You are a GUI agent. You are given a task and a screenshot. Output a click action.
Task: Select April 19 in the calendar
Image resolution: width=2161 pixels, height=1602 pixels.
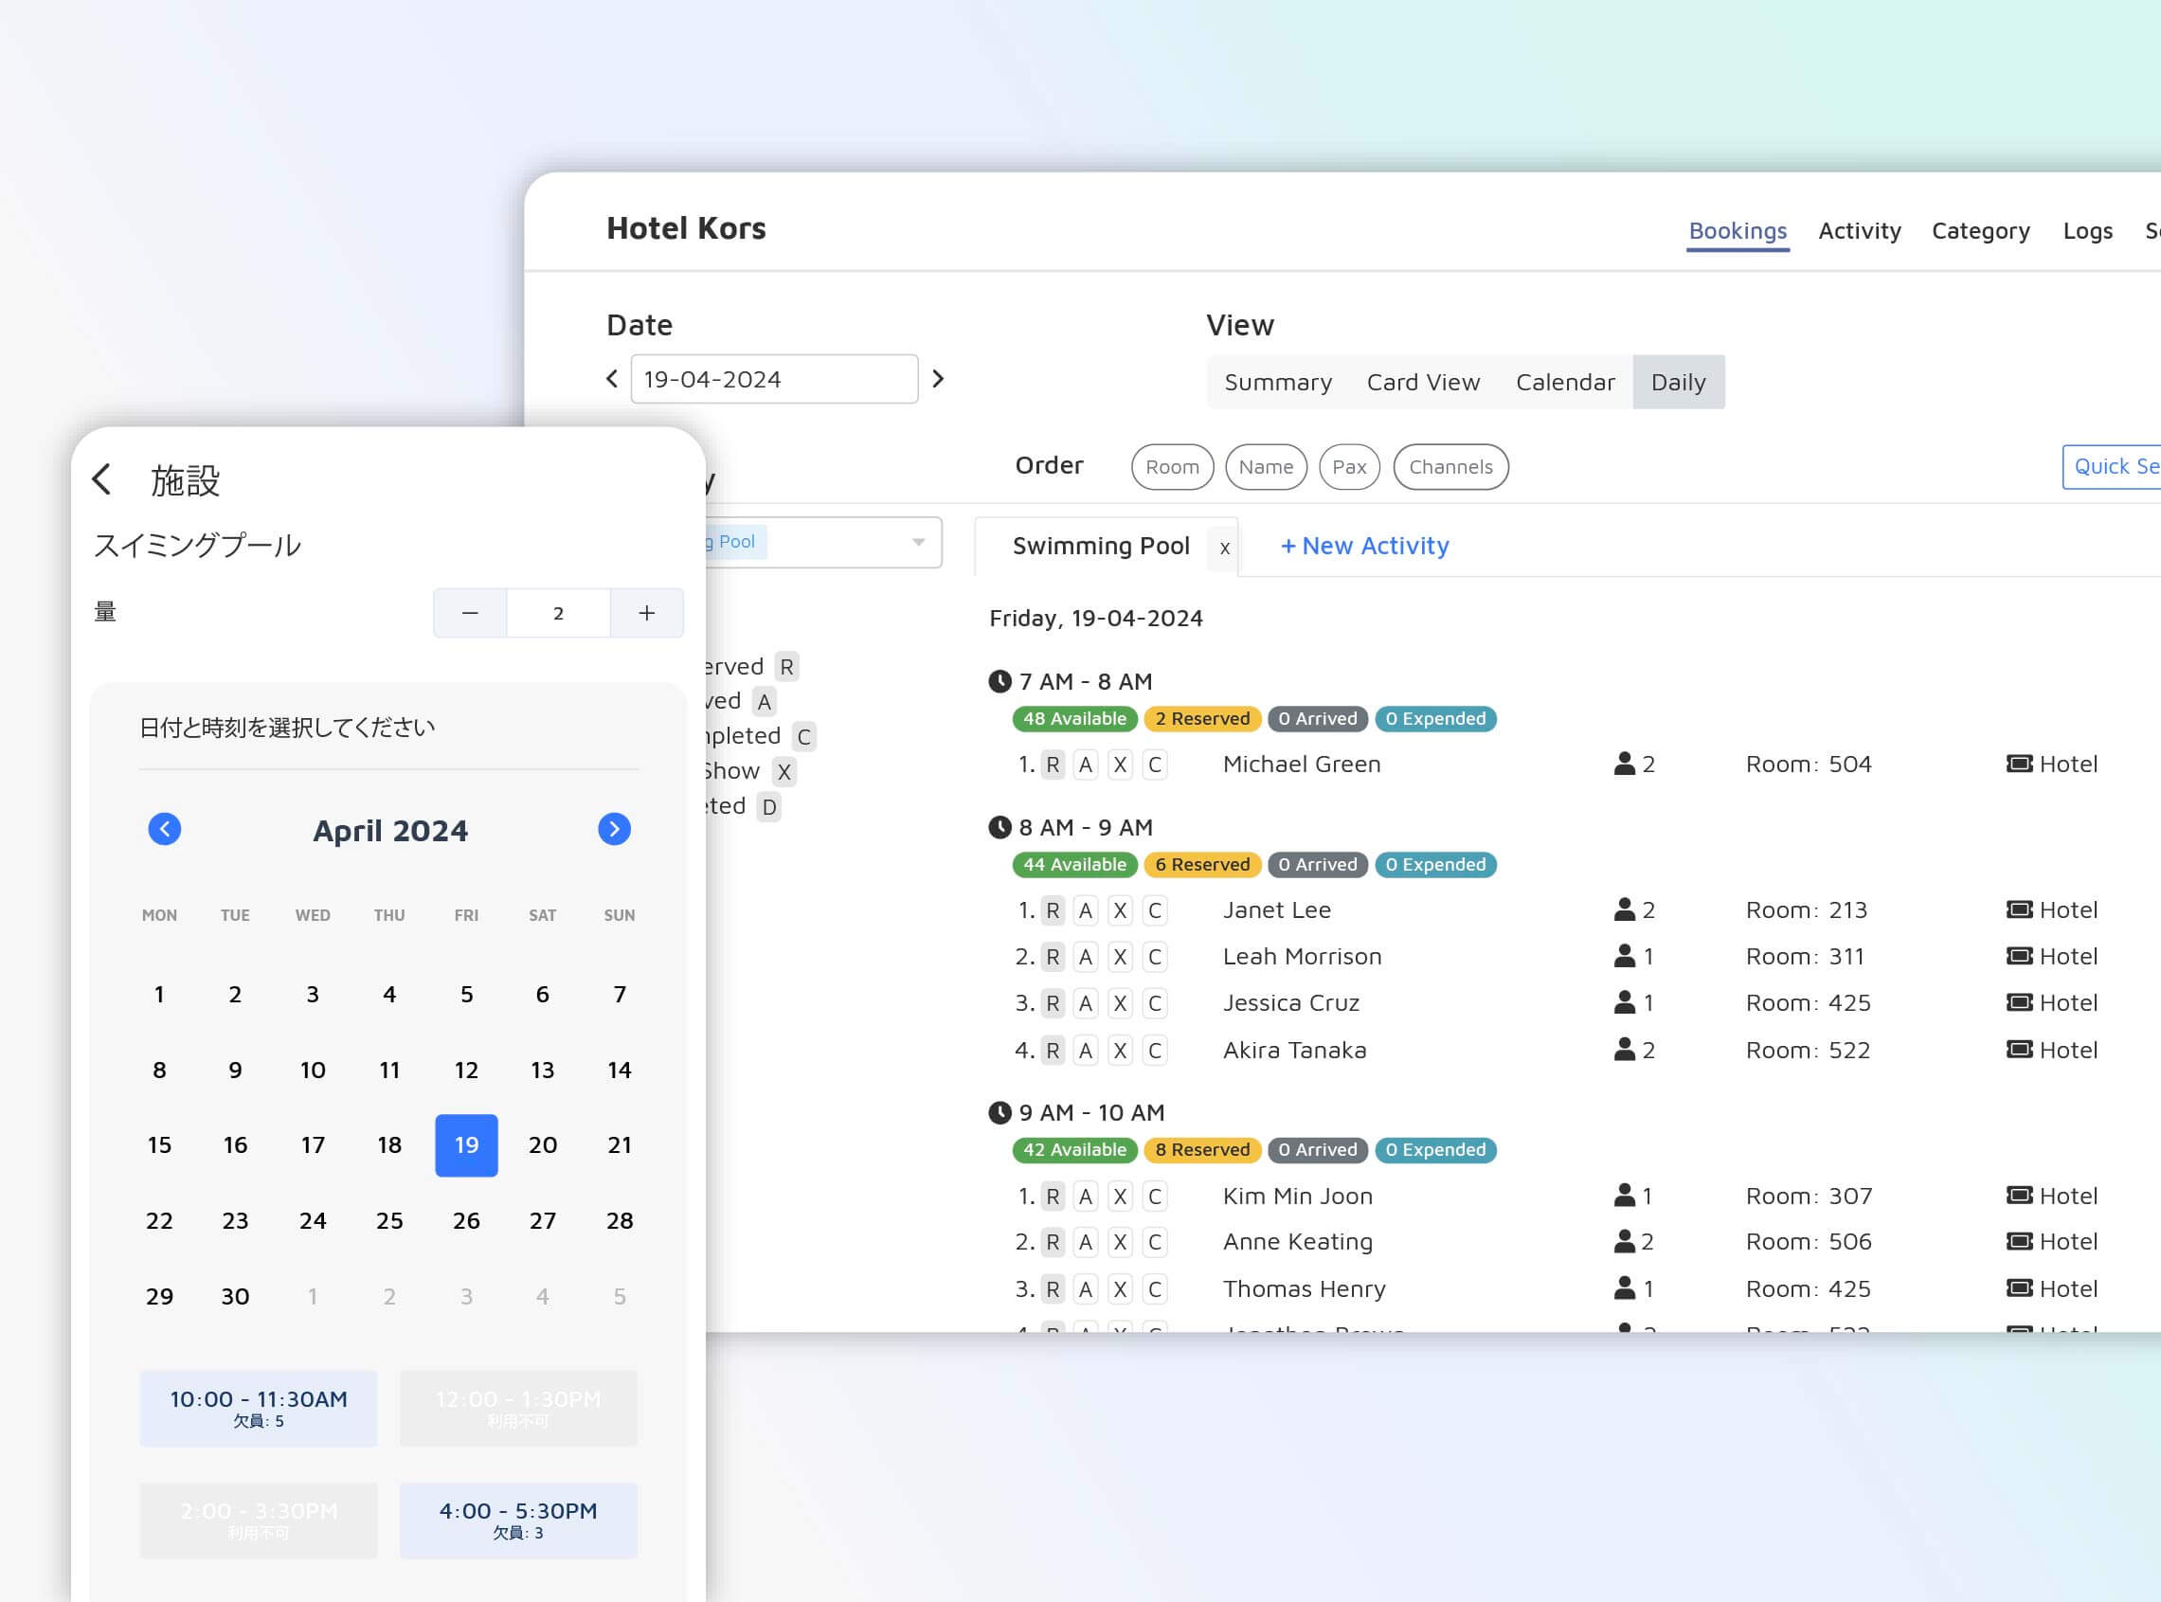tap(466, 1145)
